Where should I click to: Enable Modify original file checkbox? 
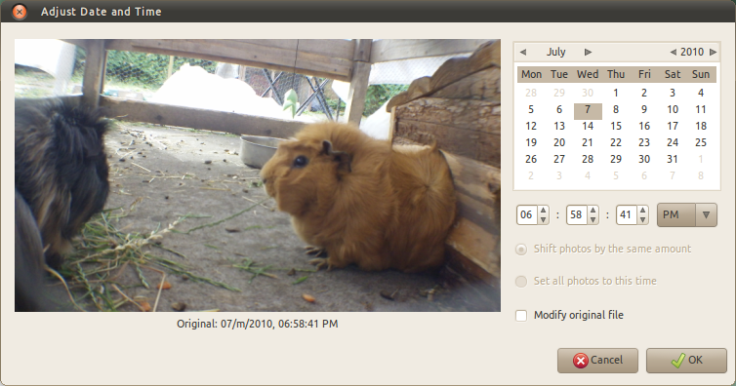click(x=521, y=315)
